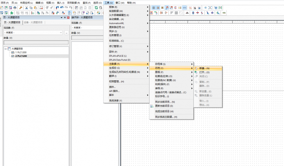
Task: Open the 窗口 (W) menu
Action: point(120,3)
